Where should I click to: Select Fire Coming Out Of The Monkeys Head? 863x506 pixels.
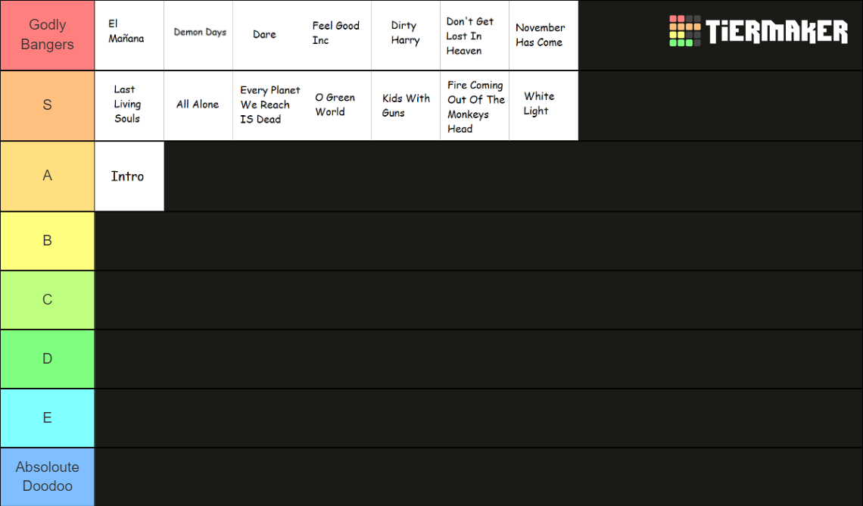475,106
